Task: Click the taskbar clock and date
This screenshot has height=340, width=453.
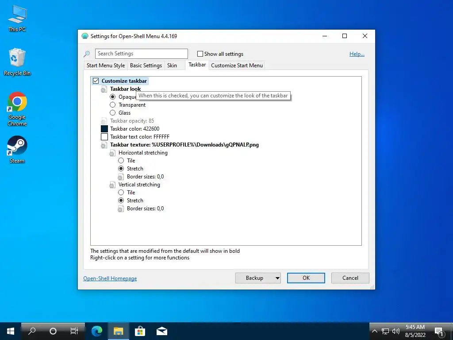Action: [x=415, y=331]
